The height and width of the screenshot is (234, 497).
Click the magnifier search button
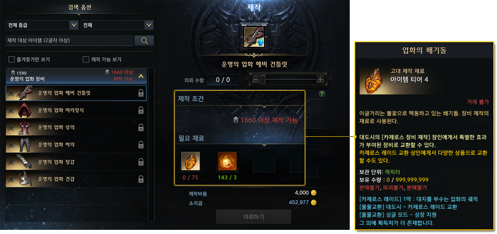pos(144,40)
